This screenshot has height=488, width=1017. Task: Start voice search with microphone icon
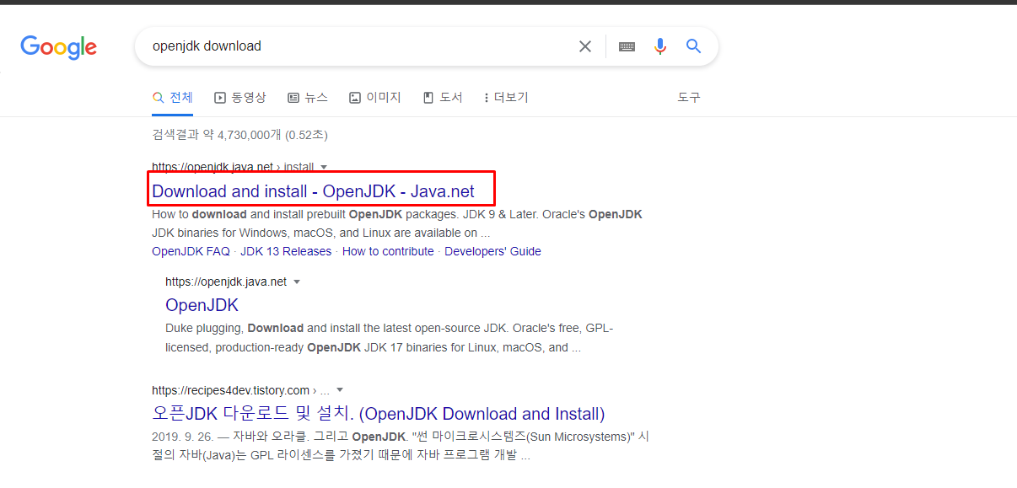coord(660,46)
